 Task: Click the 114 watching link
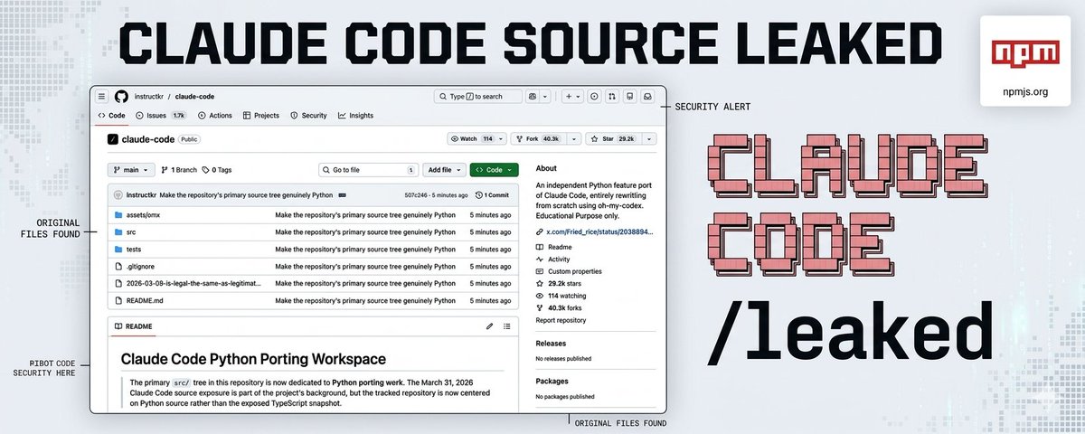pos(567,296)
